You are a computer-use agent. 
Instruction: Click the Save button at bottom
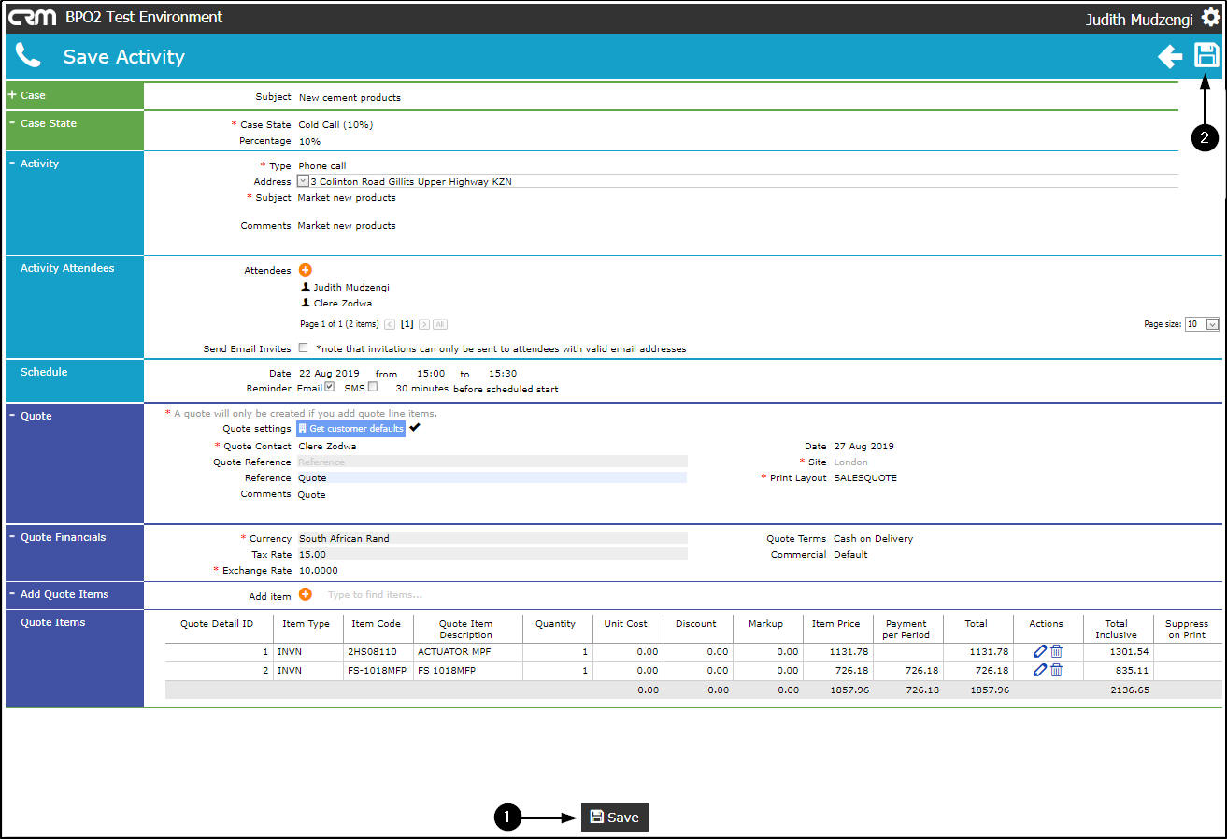[x=614, y=818]
